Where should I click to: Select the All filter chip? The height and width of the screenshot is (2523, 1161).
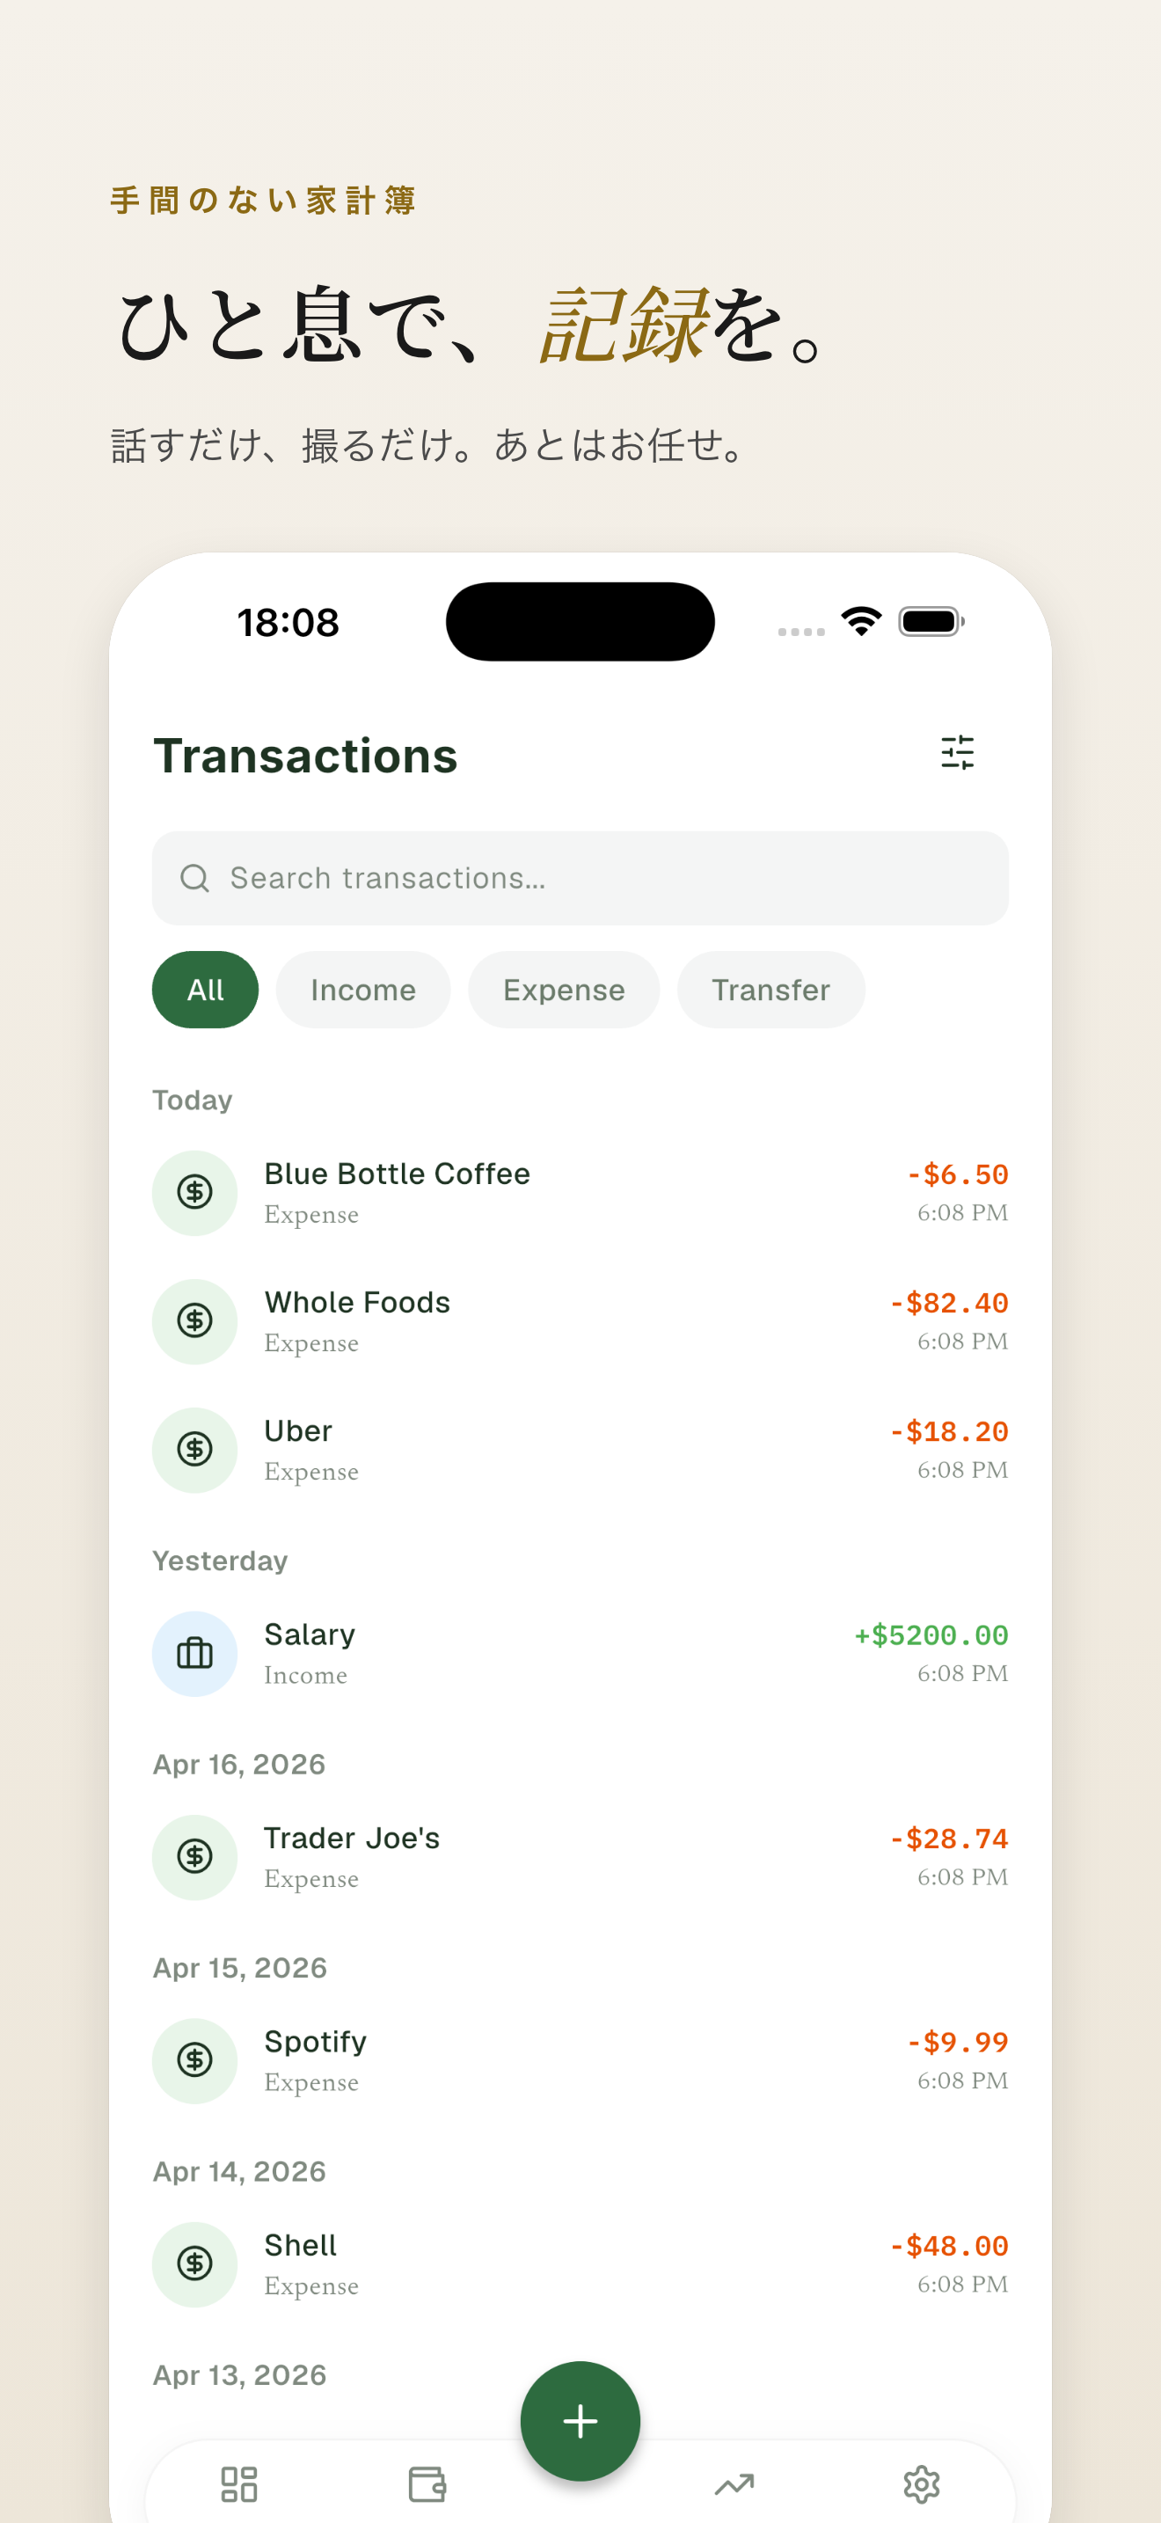tap(205, 989)
